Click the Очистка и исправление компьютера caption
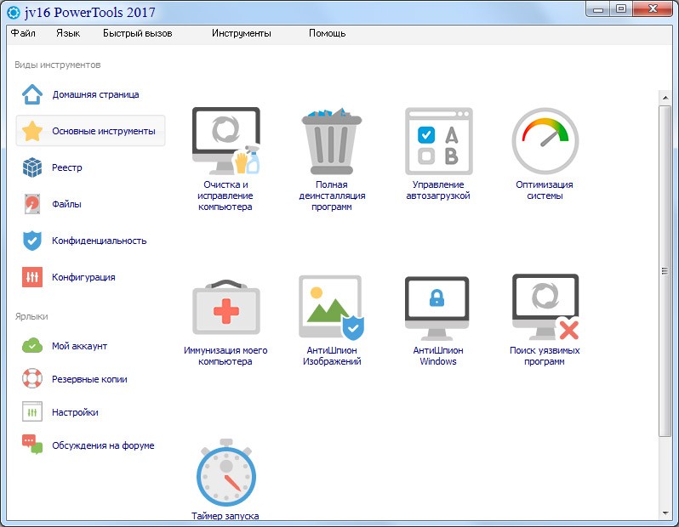The height and width of the screenshot is (527, 679). point(225,195)
